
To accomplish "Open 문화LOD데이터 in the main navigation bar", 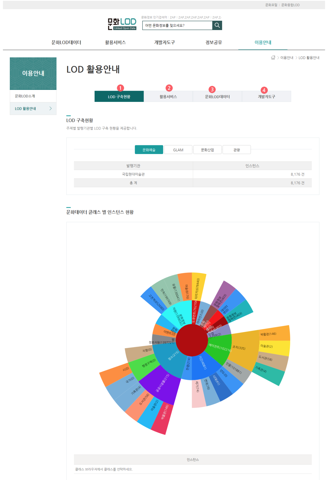I will point(66,42).
